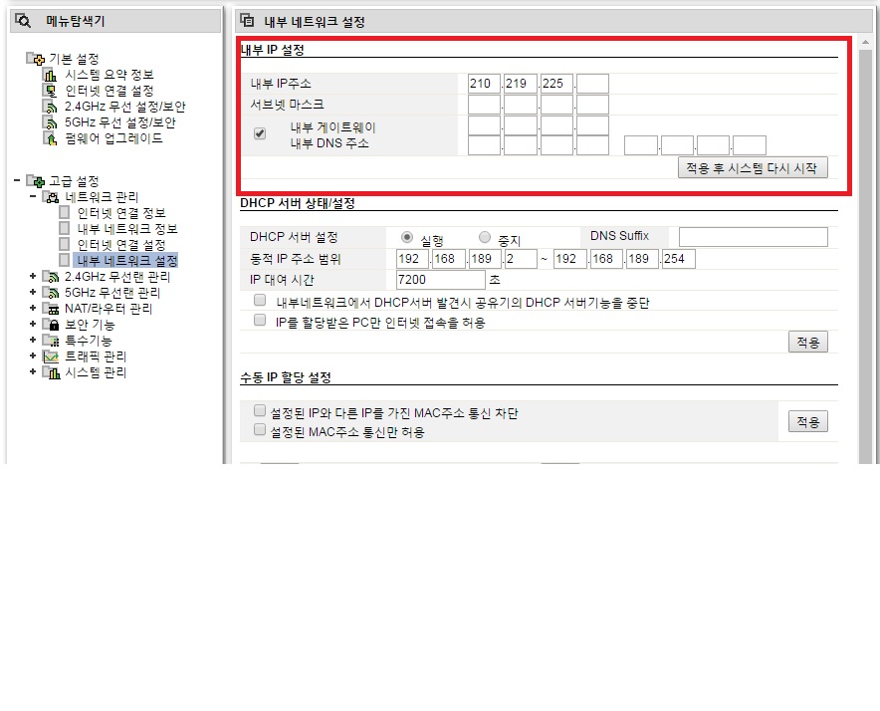Click 적용 후 시스템 다시 시작 button

(753, 168)
